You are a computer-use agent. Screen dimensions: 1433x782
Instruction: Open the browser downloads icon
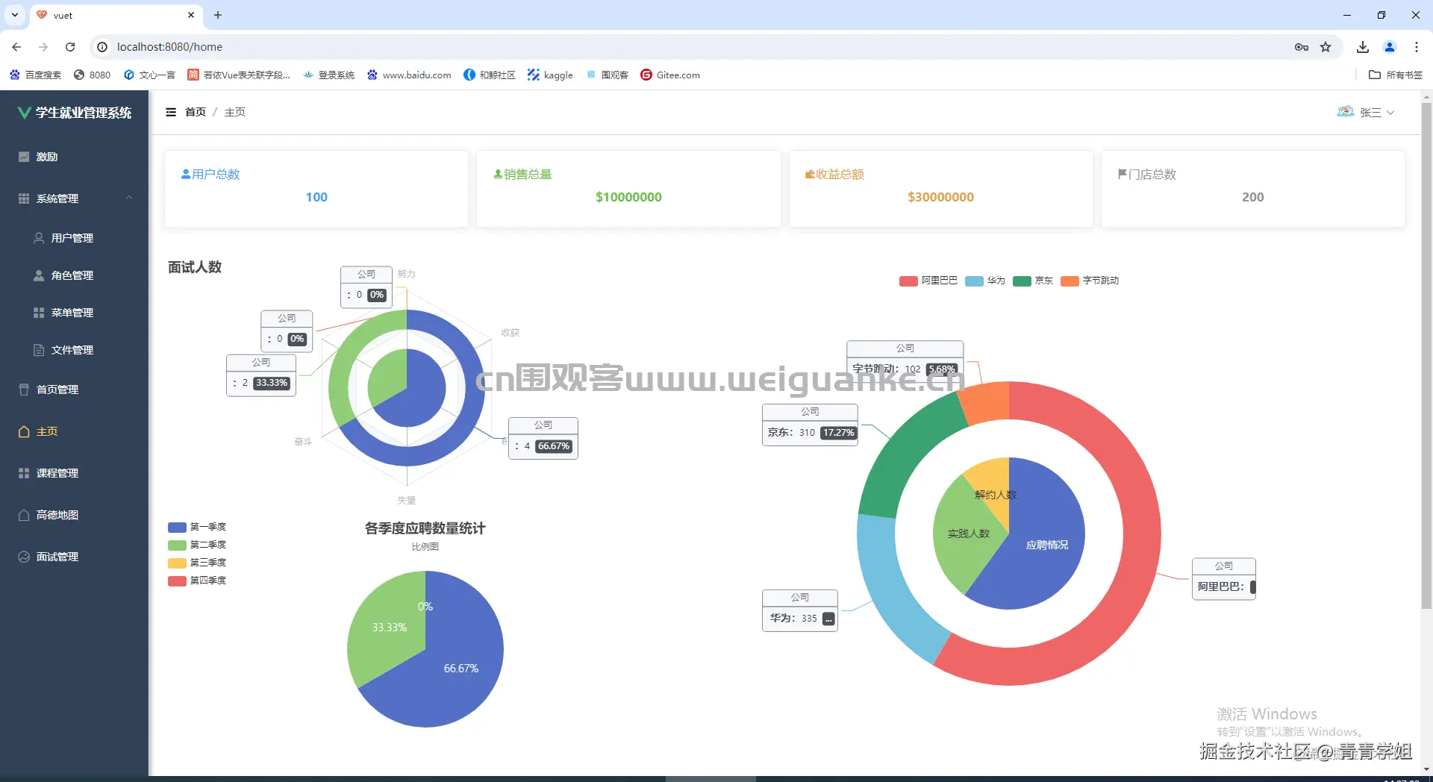(1363, 47)
